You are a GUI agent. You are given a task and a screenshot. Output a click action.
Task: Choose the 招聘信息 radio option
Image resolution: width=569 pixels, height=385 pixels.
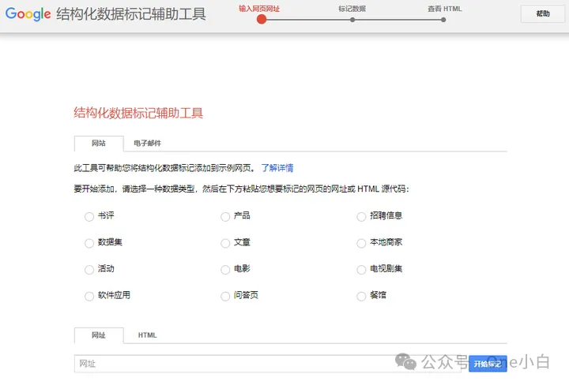click(361, 217)
